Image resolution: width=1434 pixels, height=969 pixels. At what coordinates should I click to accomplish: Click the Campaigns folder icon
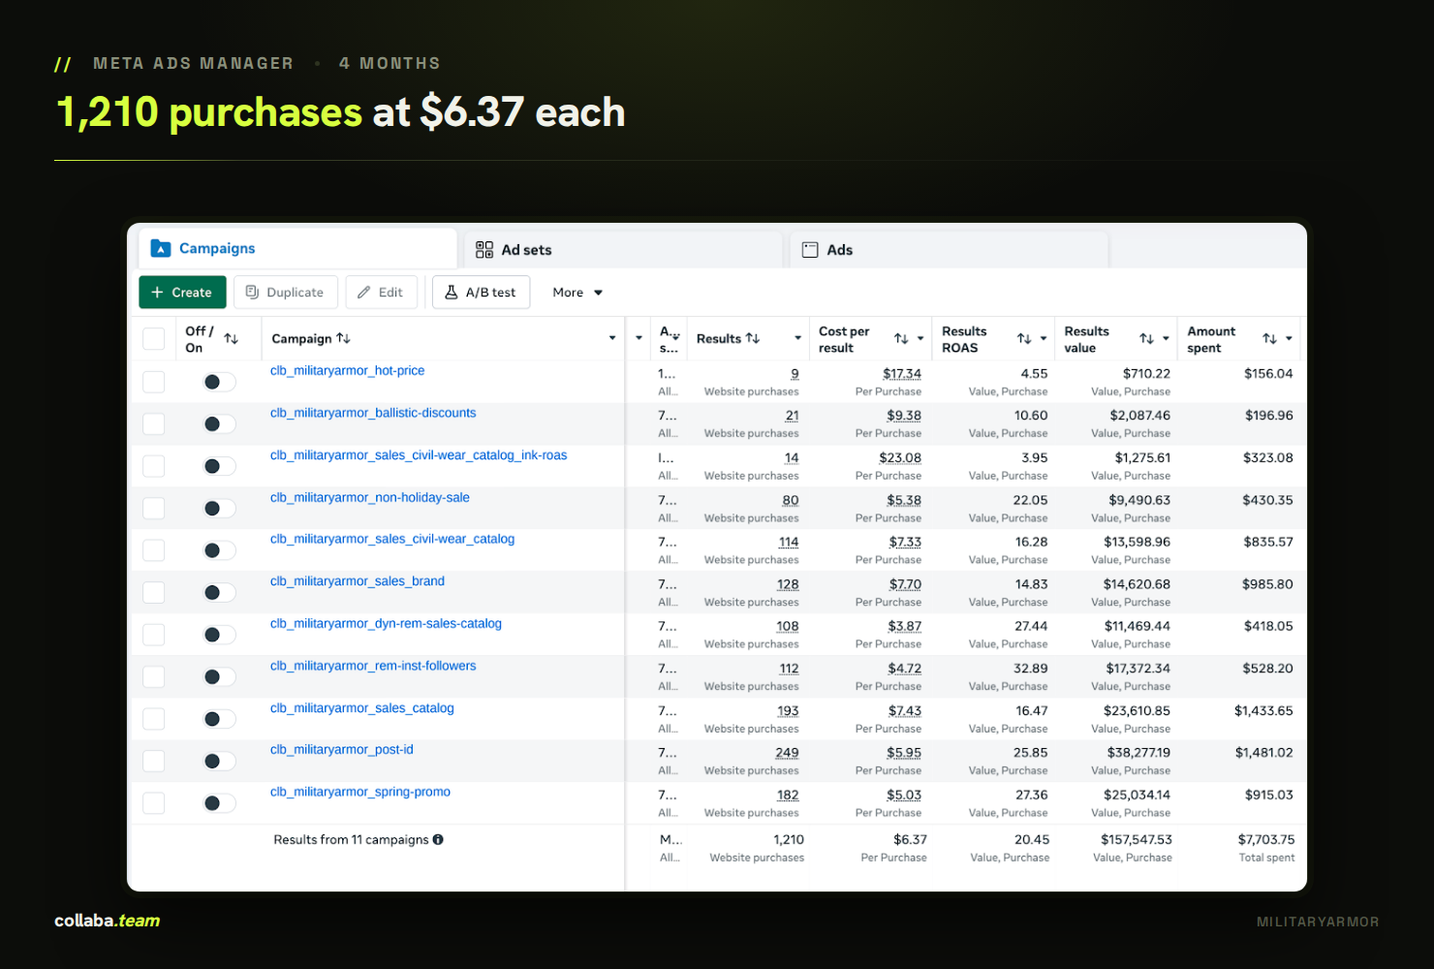point(161,249)
